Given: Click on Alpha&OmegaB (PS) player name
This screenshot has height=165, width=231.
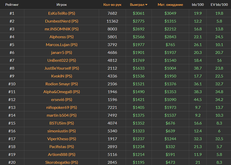Looking at the screenshot, I should click(61, 92).
